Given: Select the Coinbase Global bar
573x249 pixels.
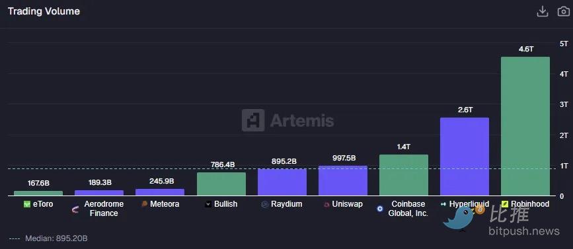Looking at the screenshot, I should (404, 175).
